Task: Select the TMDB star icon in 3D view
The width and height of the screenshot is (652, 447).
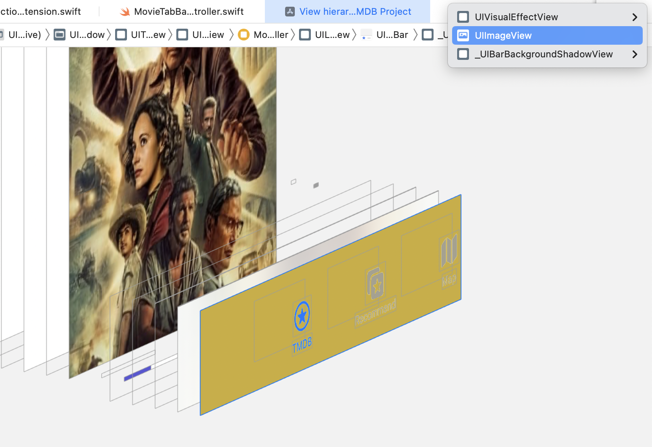Action: pyautogui.click(x=302, y=315)
